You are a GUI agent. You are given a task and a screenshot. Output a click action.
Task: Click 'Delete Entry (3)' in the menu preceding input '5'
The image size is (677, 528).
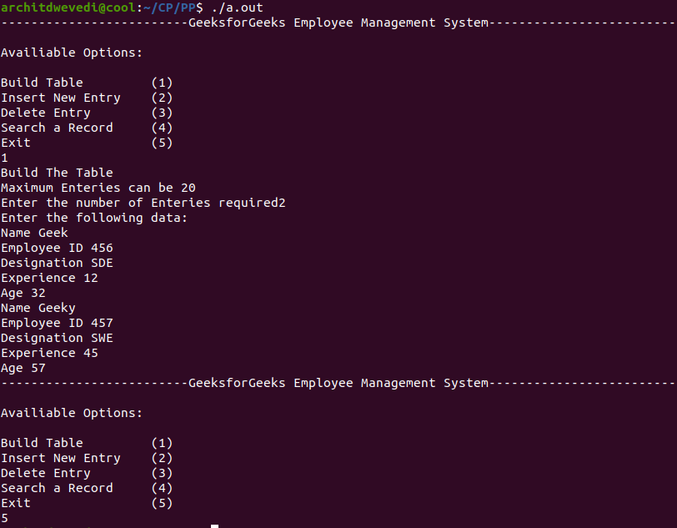87,473
